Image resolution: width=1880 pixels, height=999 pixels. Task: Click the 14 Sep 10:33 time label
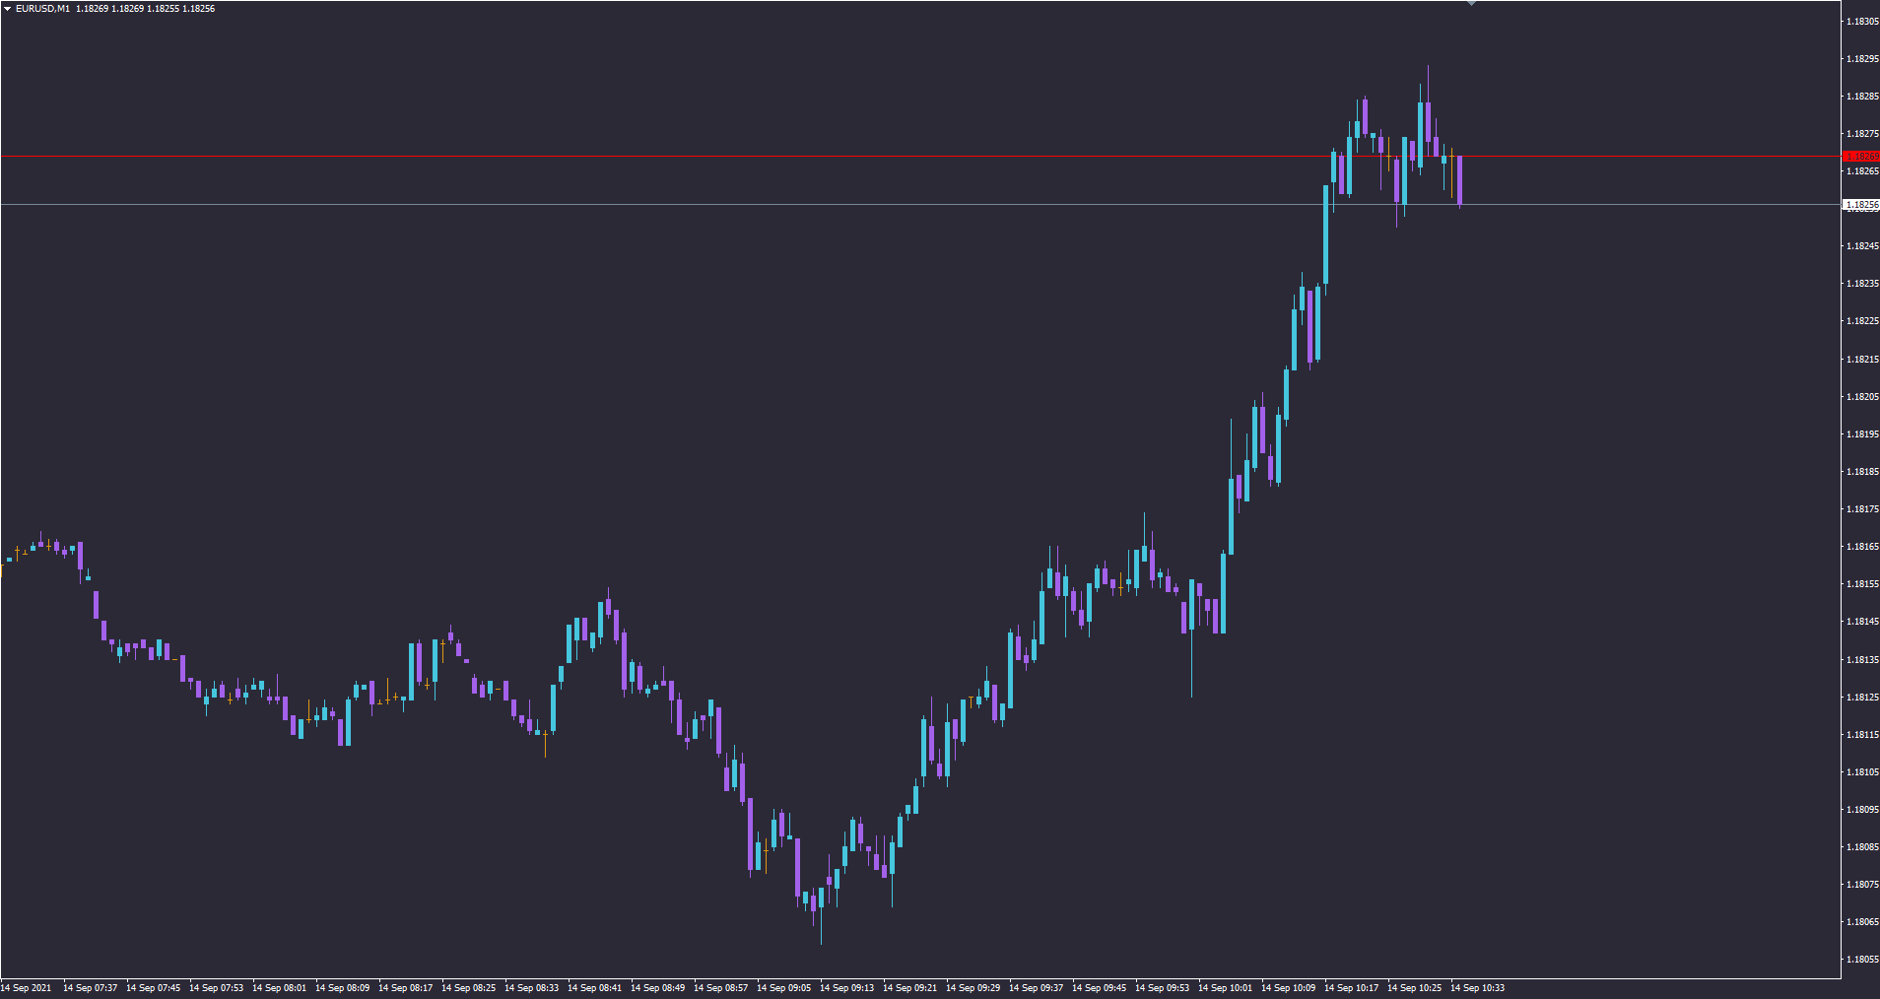[x=1477, y=988]
